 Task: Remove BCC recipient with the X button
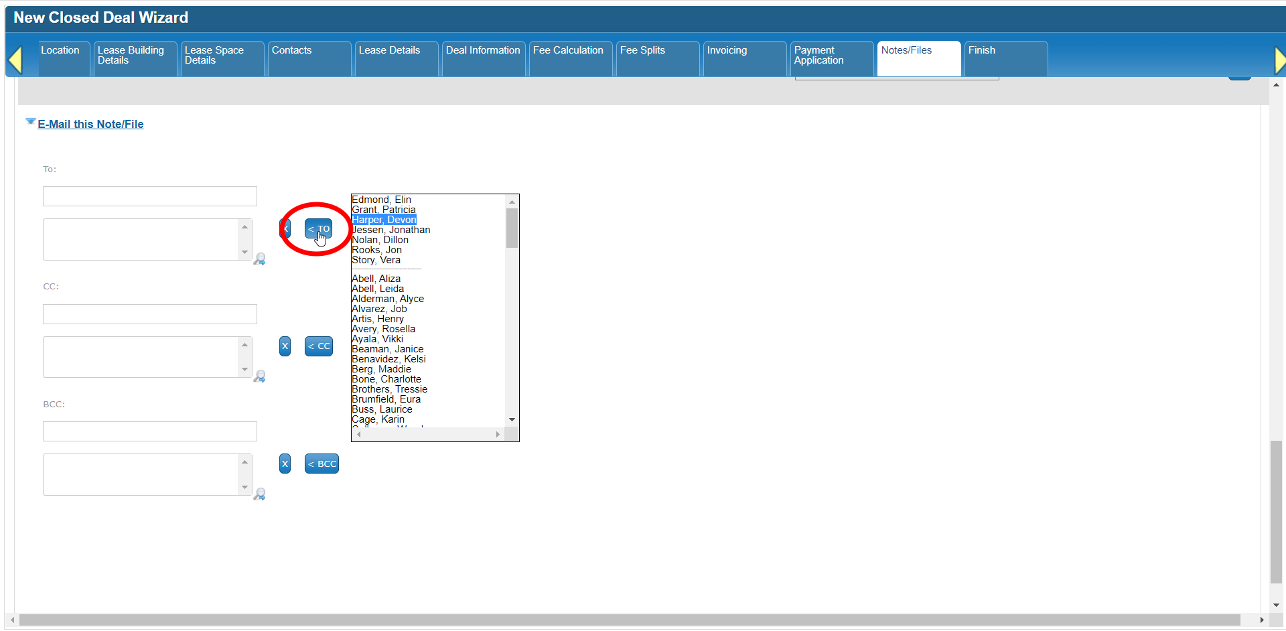coord(285,464)
